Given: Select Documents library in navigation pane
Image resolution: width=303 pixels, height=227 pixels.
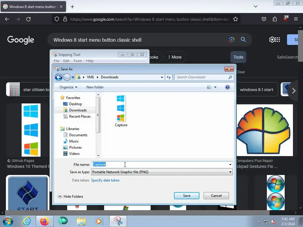Looking at the screenshot, I should click(x=78, y=135).
